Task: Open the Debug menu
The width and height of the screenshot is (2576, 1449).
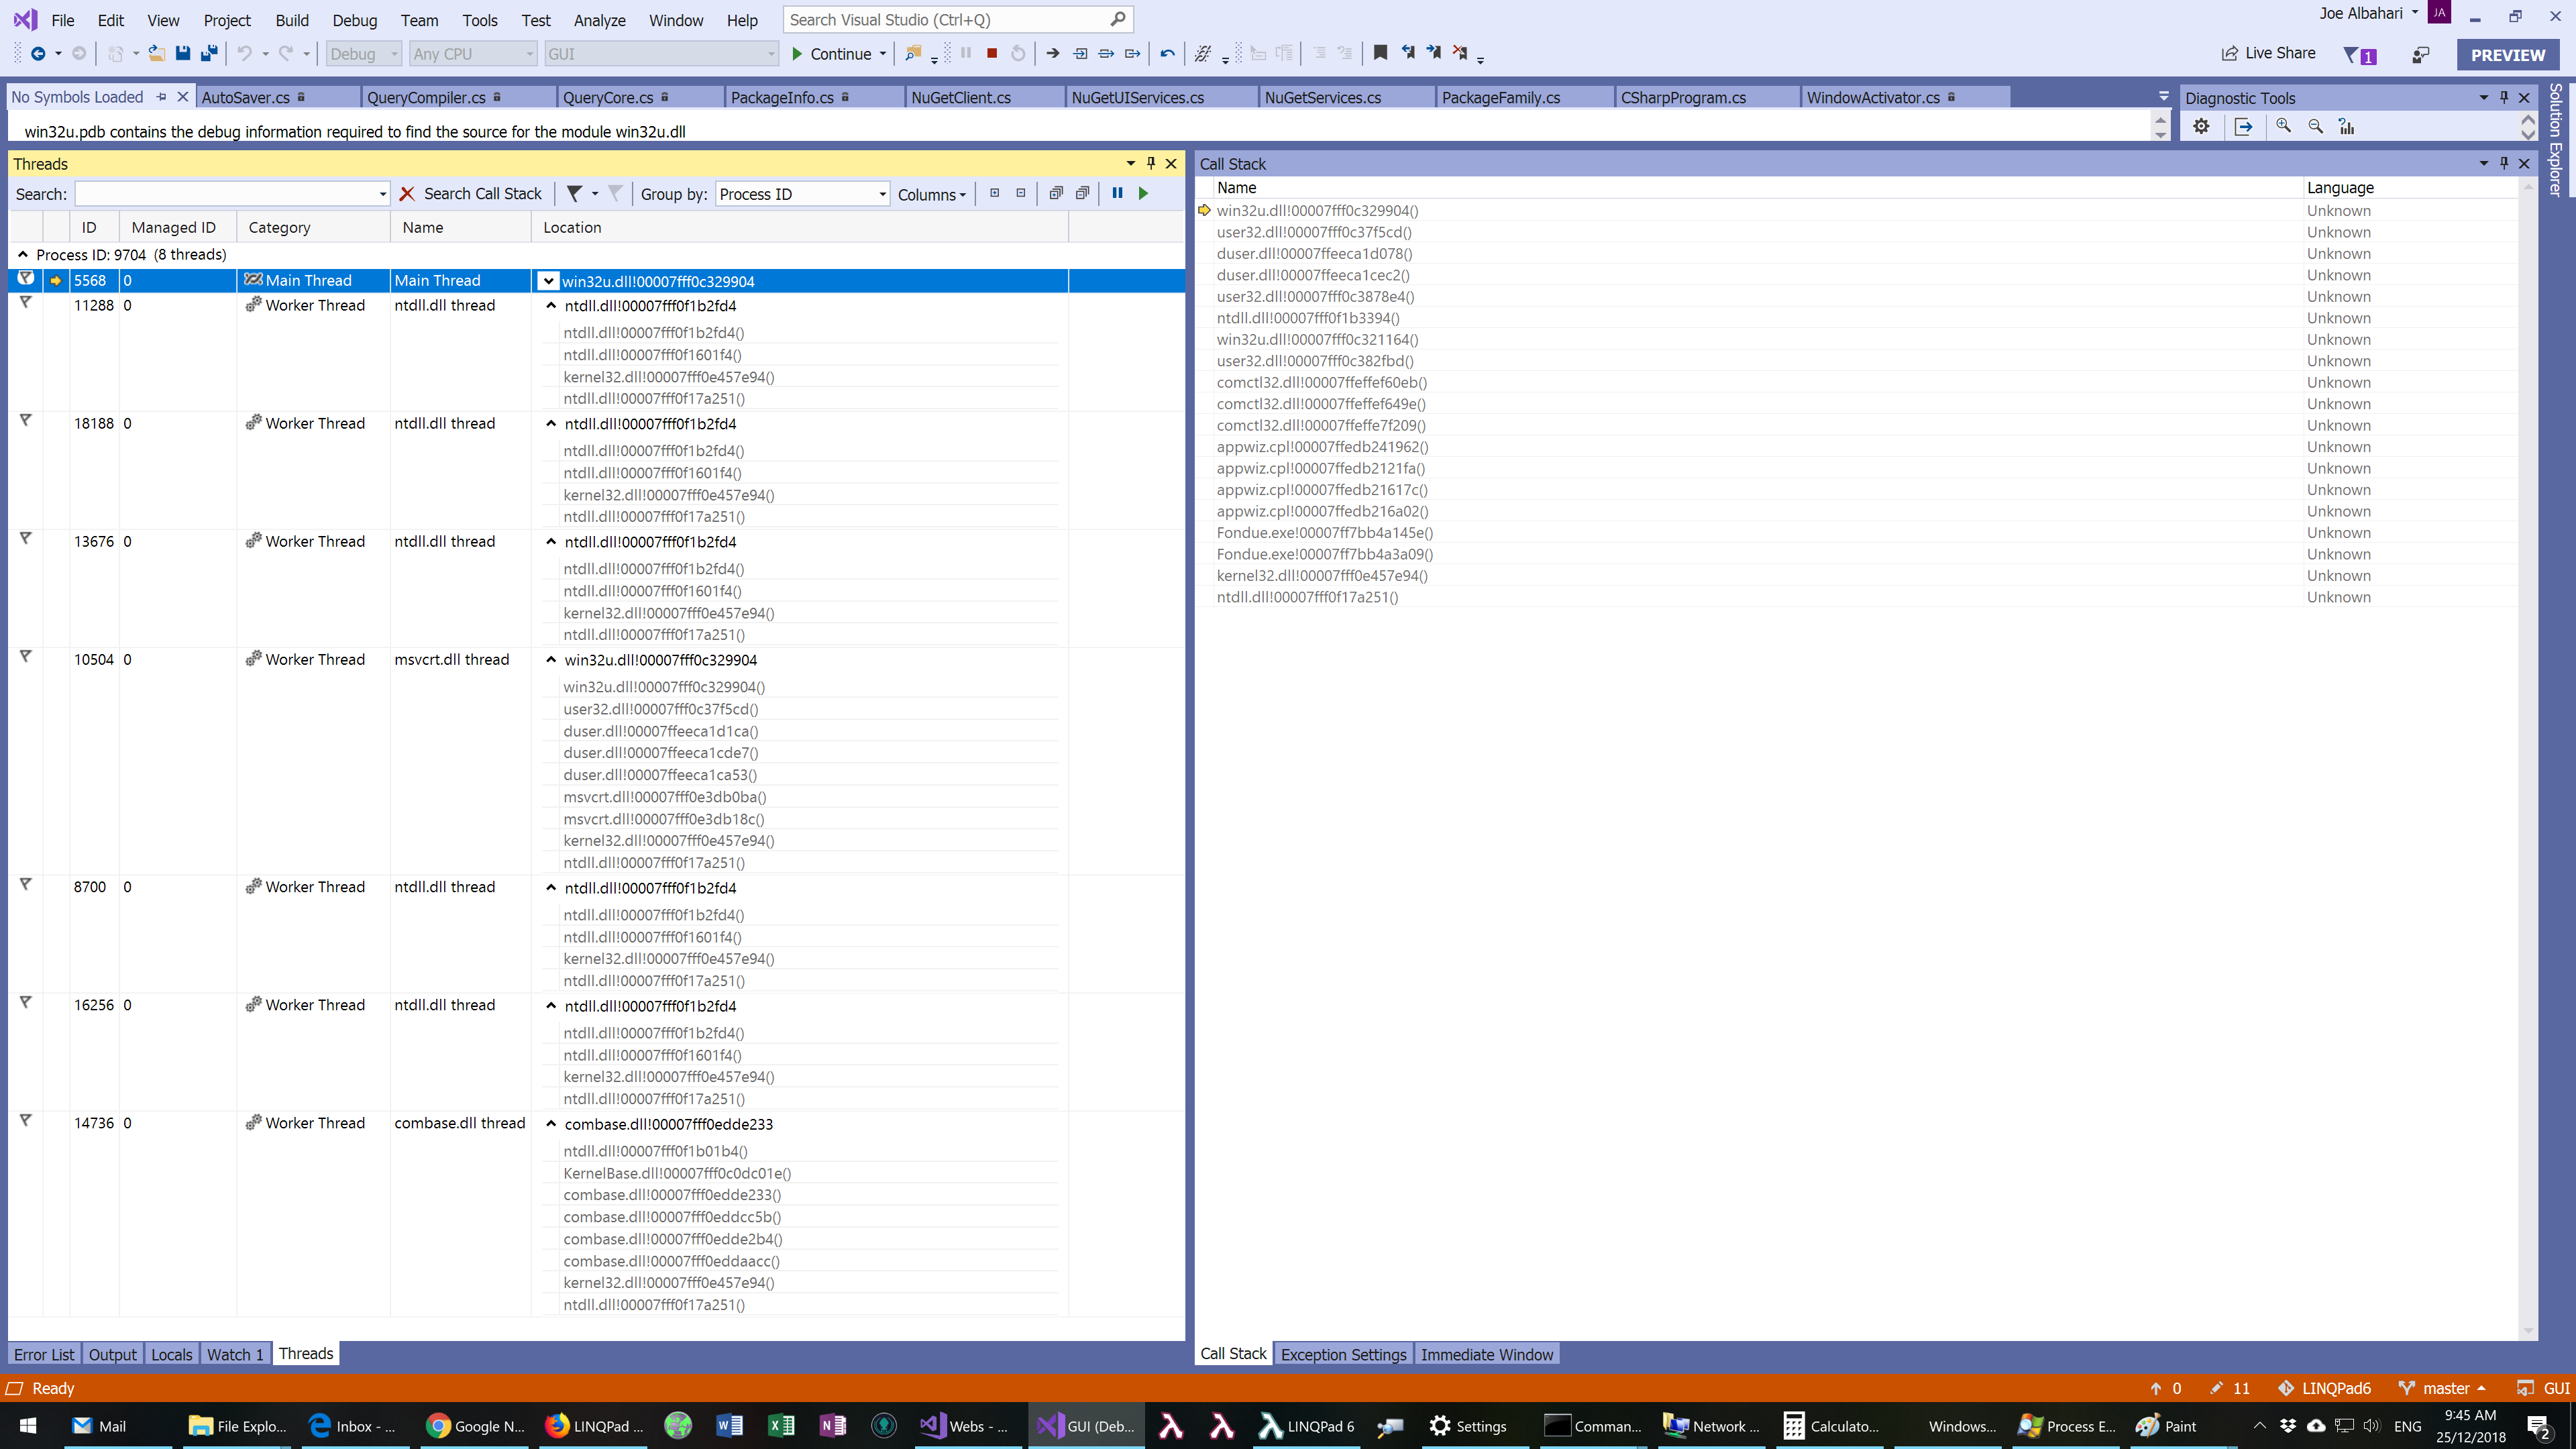Action: click(x=354, y=20)
